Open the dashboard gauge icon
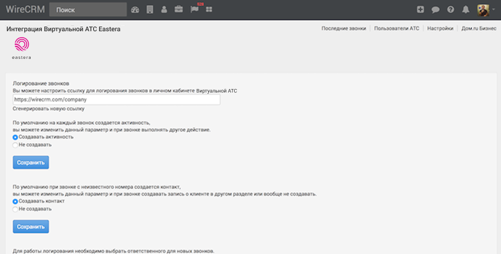 136,9
